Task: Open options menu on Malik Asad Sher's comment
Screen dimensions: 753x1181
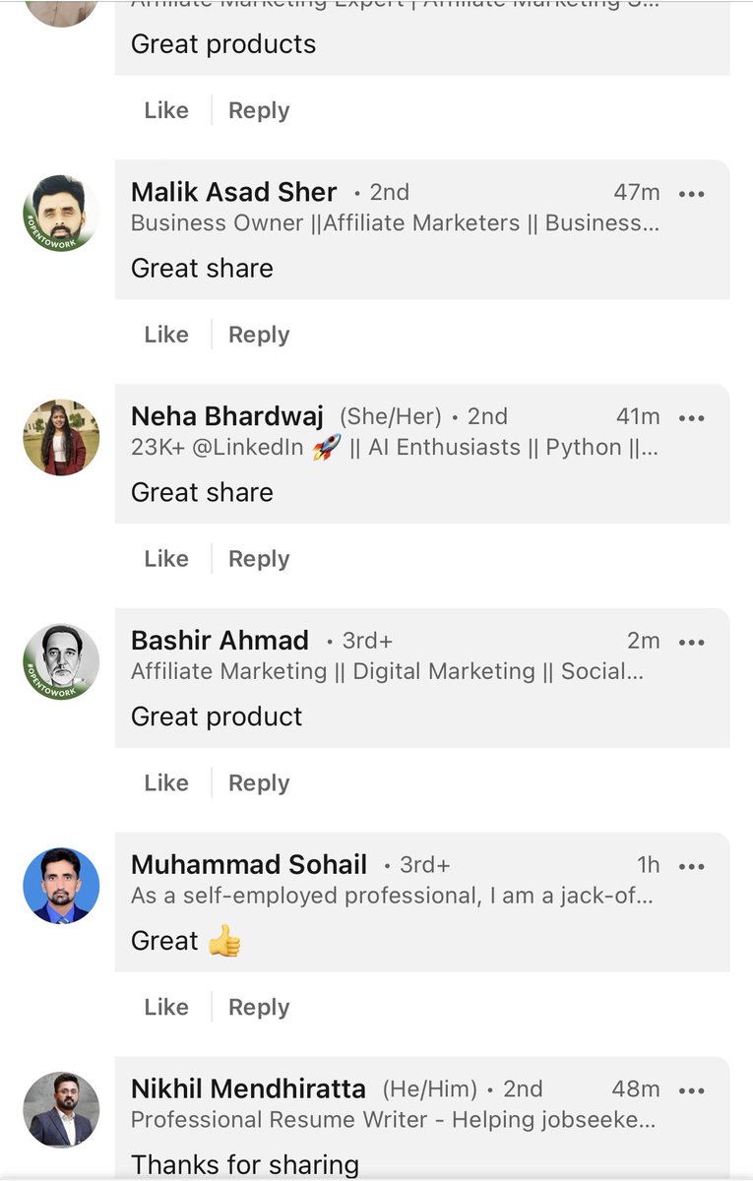Action: [x=692, y=194]
